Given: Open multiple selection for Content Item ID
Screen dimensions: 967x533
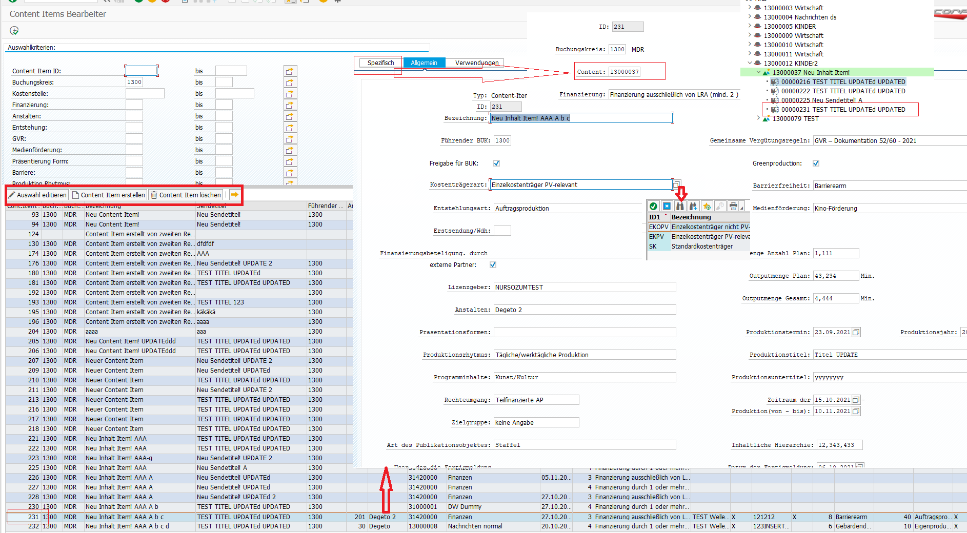Looking at the screenshot, I should [290, 71].
